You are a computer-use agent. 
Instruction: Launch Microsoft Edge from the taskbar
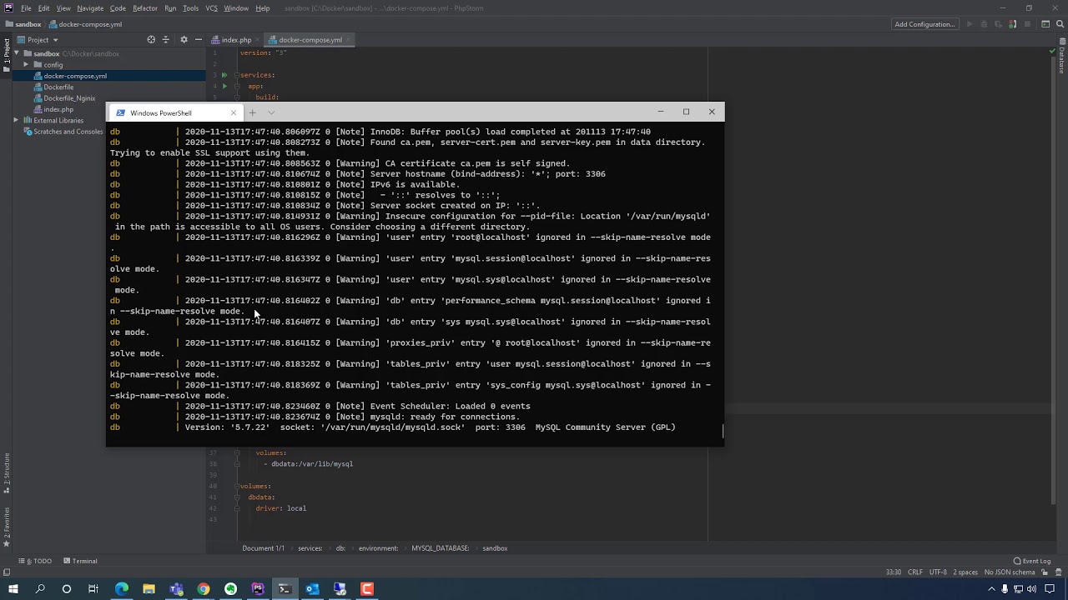(122, 589)
